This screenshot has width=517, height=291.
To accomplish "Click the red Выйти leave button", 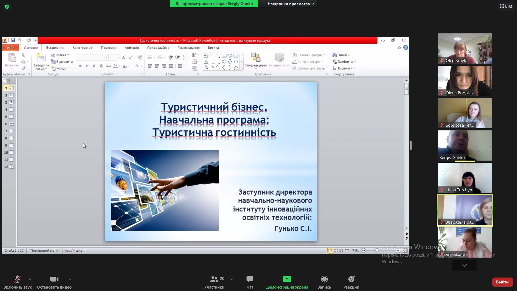I will click(x=502, y=282).
